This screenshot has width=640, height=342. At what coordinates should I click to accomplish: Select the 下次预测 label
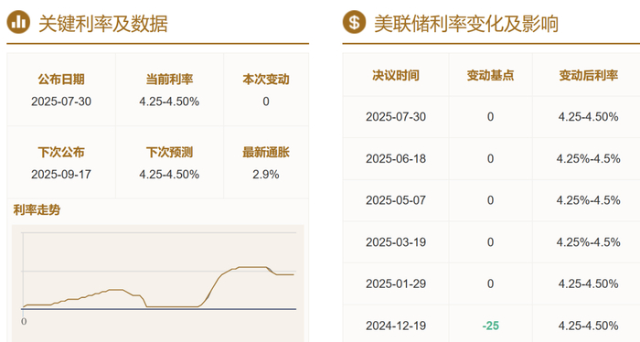[x=169, y=152]
